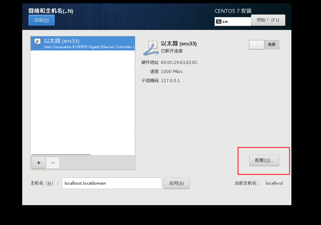Click the ethernet cable icon in the device list
321x225 pixels.
click(37, 43)
